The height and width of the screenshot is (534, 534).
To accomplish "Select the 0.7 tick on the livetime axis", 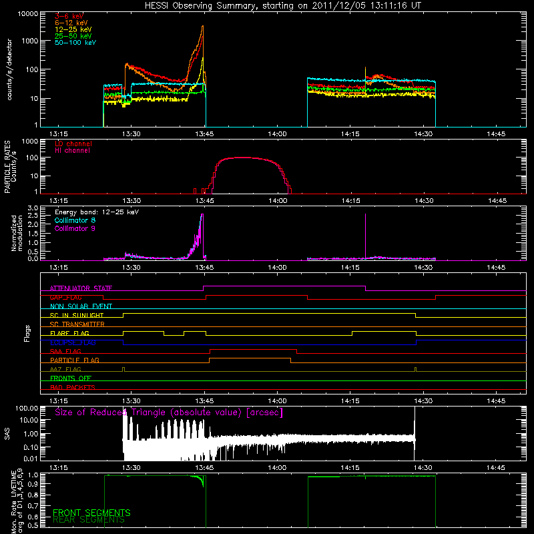I will coord(33,506).
